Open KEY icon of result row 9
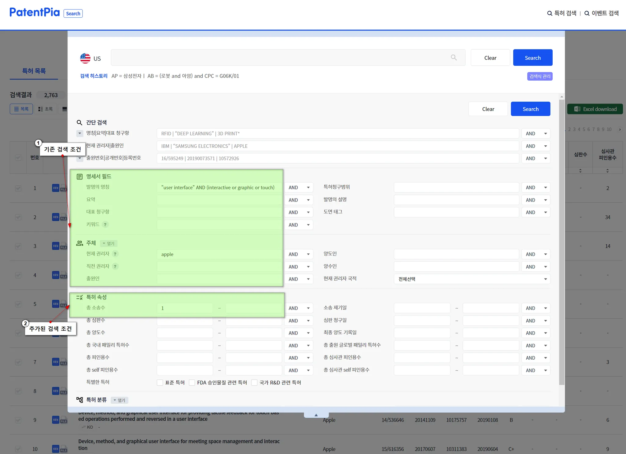This screenshot has width=626, height=454. pyautogui.click(x=55, y=420)
